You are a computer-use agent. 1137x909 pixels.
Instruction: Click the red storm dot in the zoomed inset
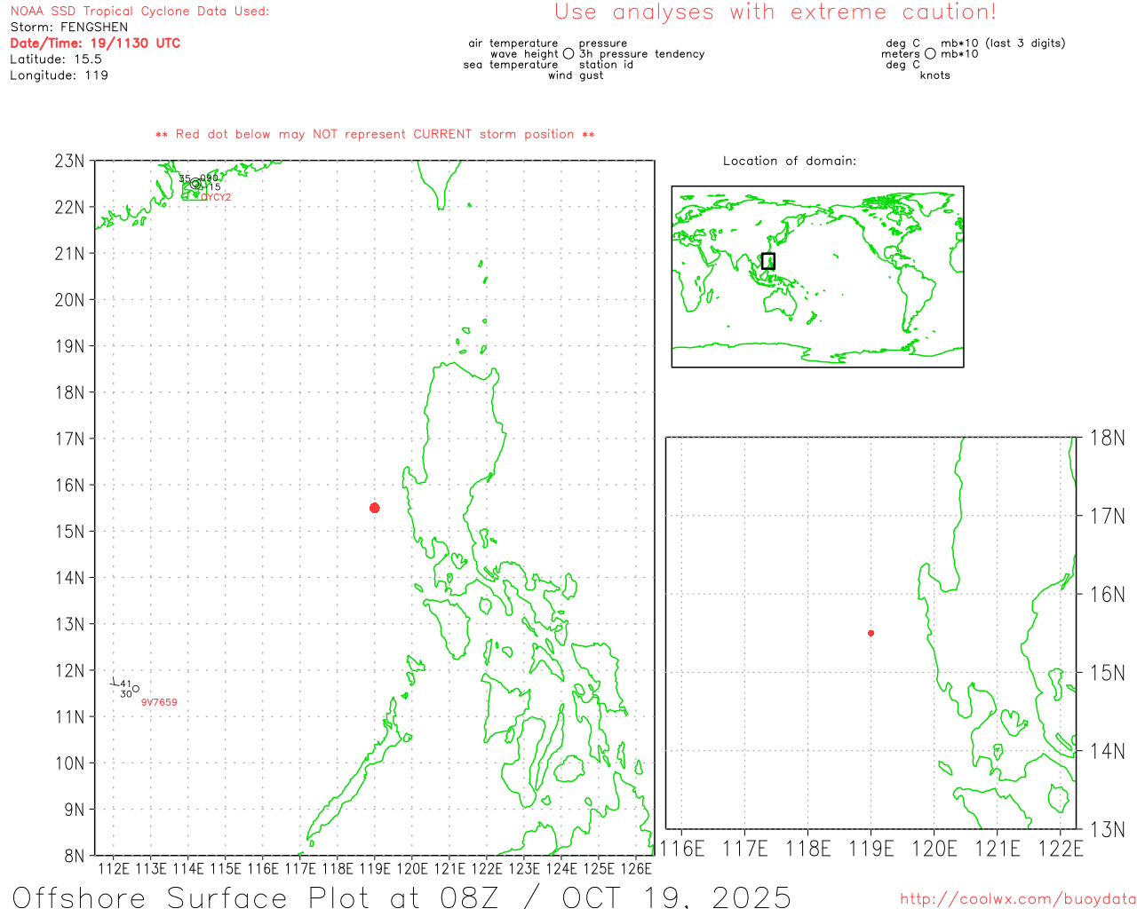[871, 633]
